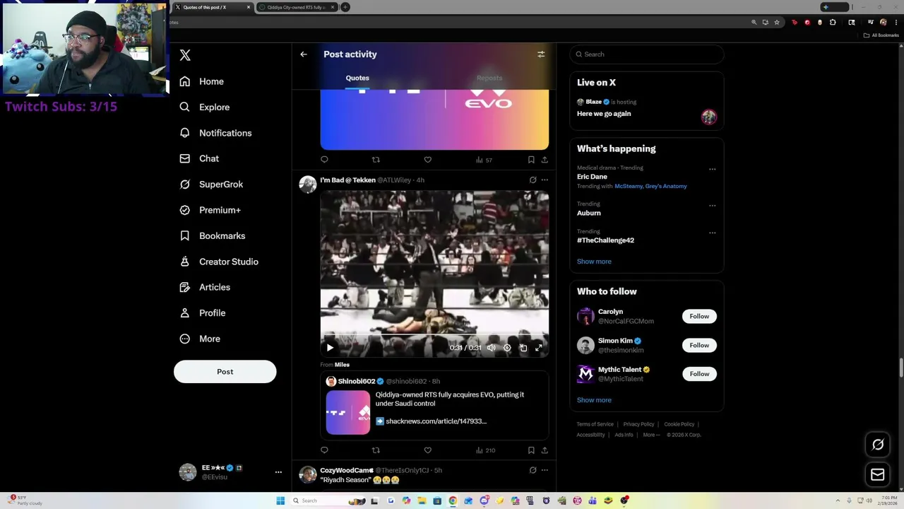
Task: Reply to the post with 210 views
Action: [324, 450]
